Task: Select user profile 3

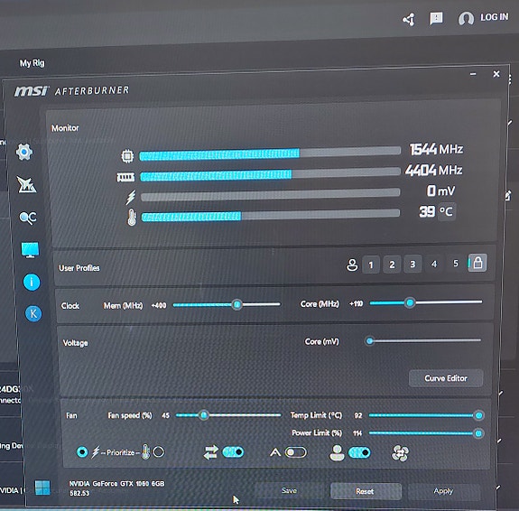Action: pos(412,264)
